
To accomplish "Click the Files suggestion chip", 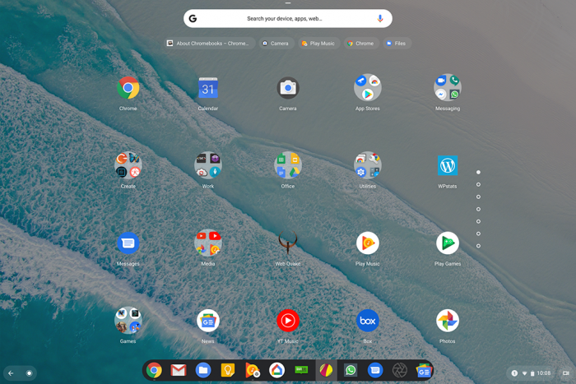I will click(x=397, y=44).
